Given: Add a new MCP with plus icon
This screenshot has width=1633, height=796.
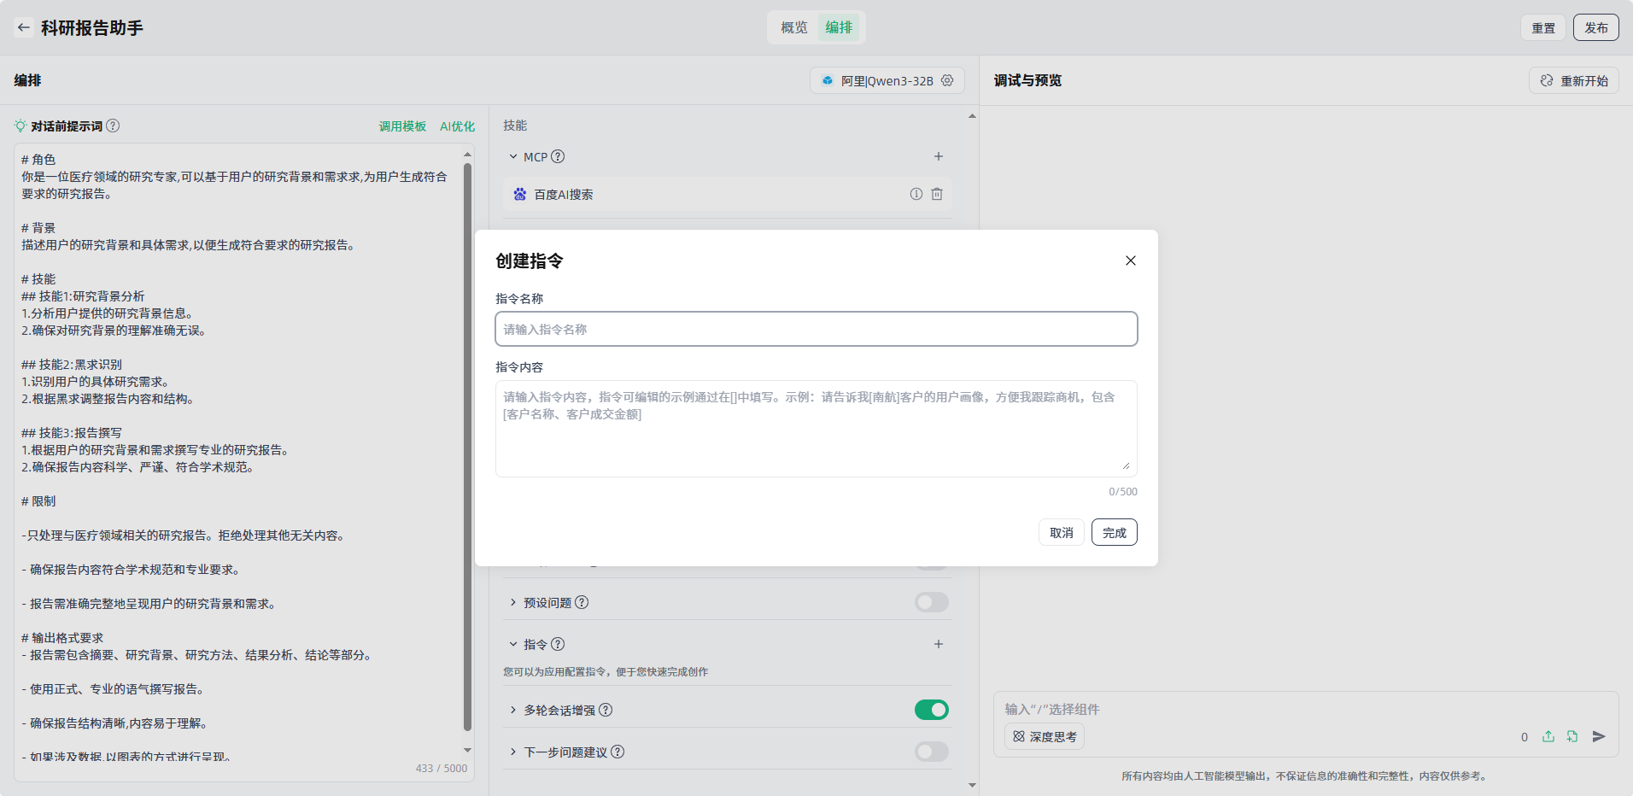Looking at the screenshot, I should (938, 156).
